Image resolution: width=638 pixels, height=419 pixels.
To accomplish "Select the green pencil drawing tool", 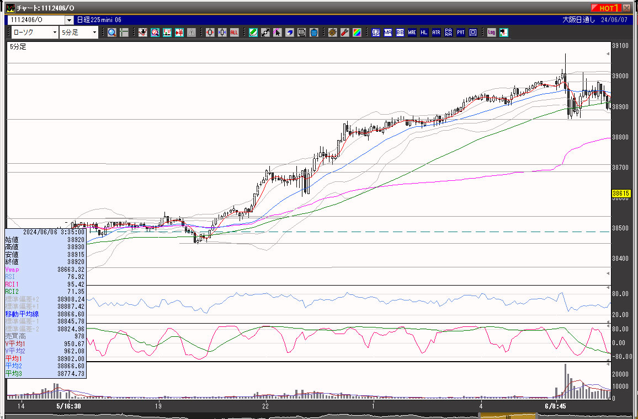I will tap(253, 33).
